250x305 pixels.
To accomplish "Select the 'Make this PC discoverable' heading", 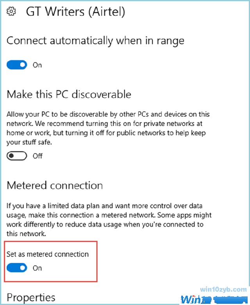I will click(69, 94).
